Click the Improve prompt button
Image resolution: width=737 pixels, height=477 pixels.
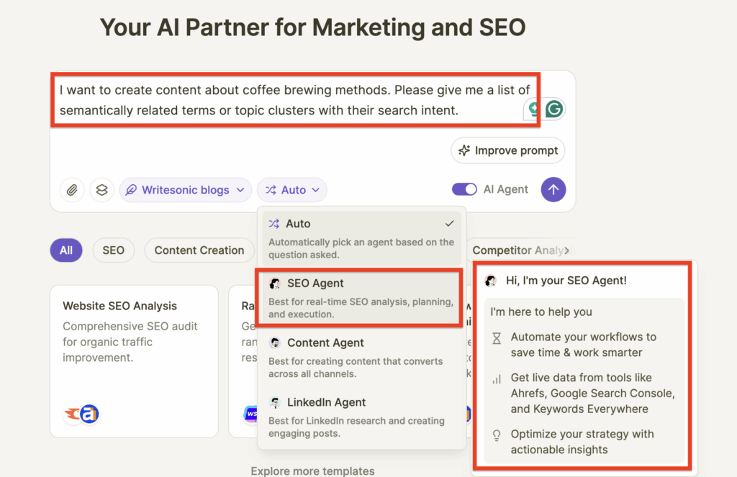click(x=508, y=150)
